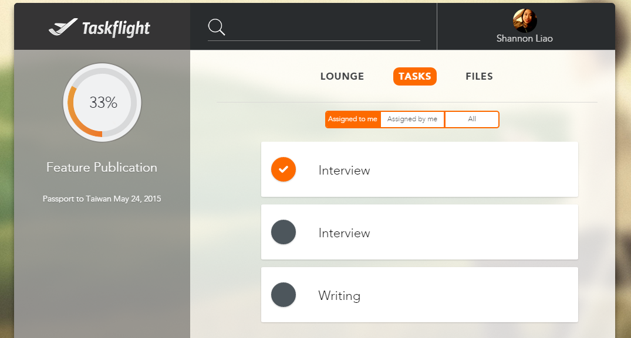Open Shannon Liao's profile avatar picture
This screenshot has width=631, height=338.
(x=525, y=21)
